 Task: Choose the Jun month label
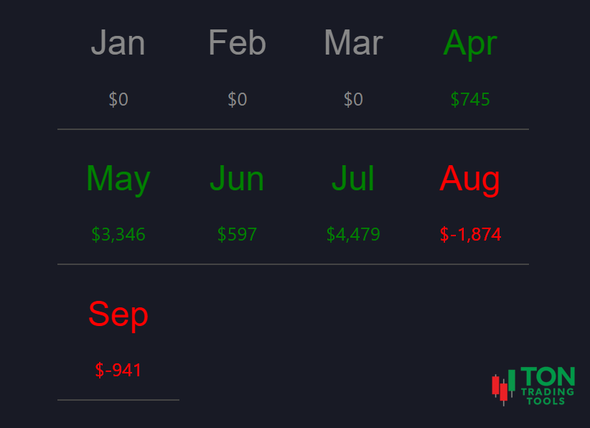click(x=237, y=179)
